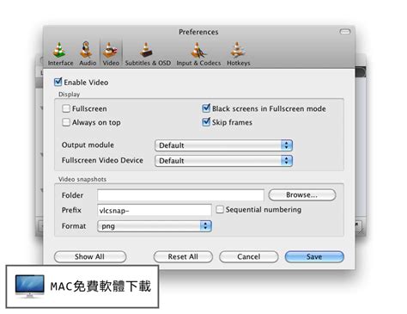Open Subtitles & OSD cone icon
The image size is (407, 314).
(147, 50)
